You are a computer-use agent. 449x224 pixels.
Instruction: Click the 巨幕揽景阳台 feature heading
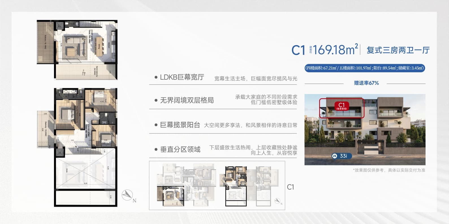coord(180,125)
